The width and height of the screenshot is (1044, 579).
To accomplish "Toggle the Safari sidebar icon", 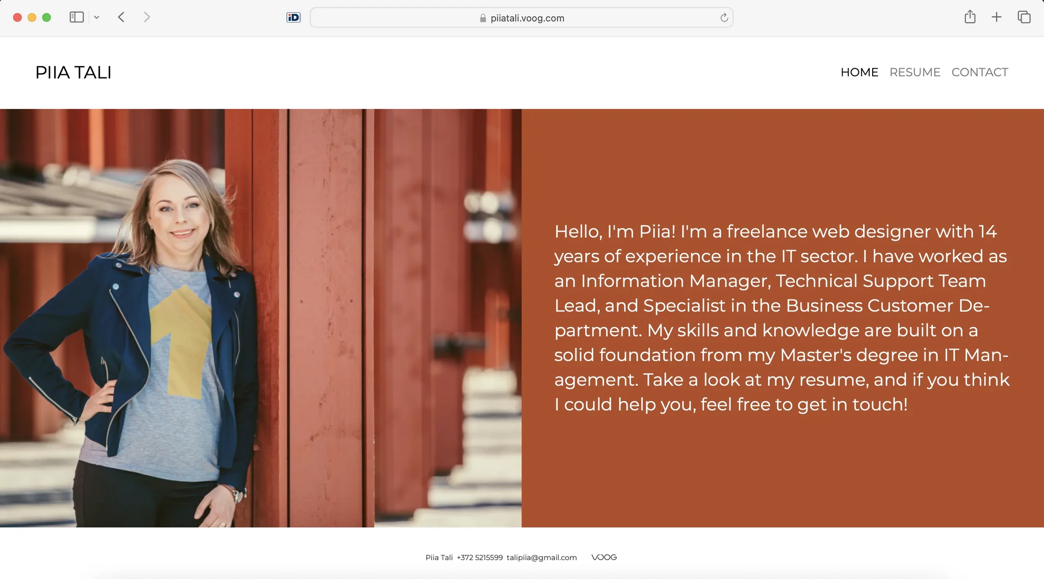I will click(x=76, y=17).
